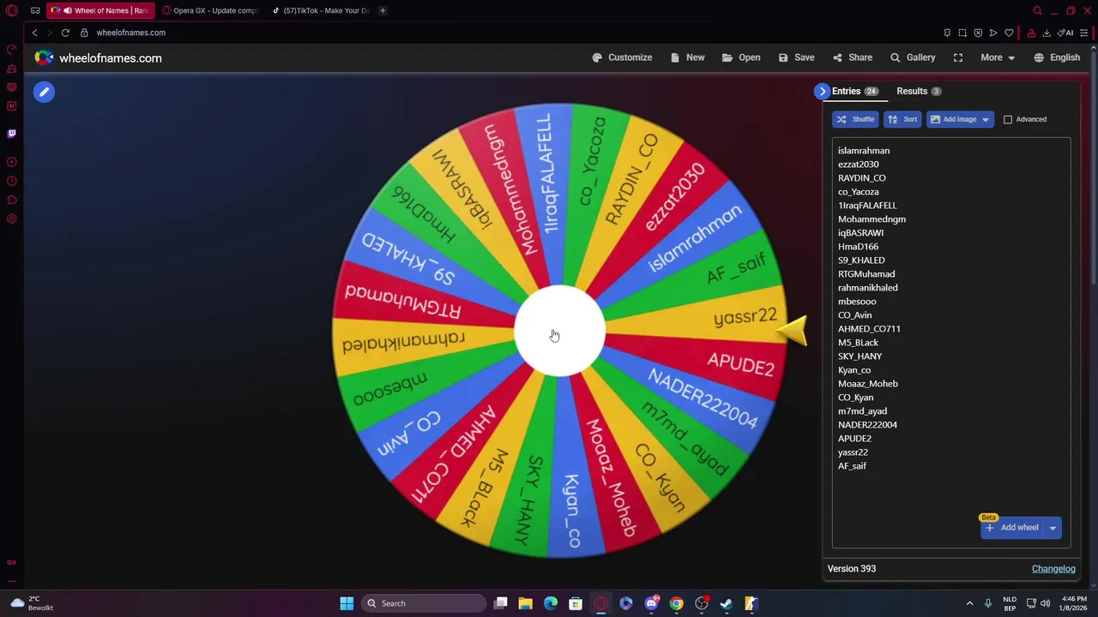Select the Wheel of Names browser tab
This screenshot has width=1098, height=617.
100,10
